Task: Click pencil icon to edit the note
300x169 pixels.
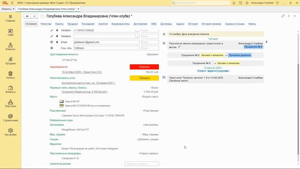Action: (179, 46)
